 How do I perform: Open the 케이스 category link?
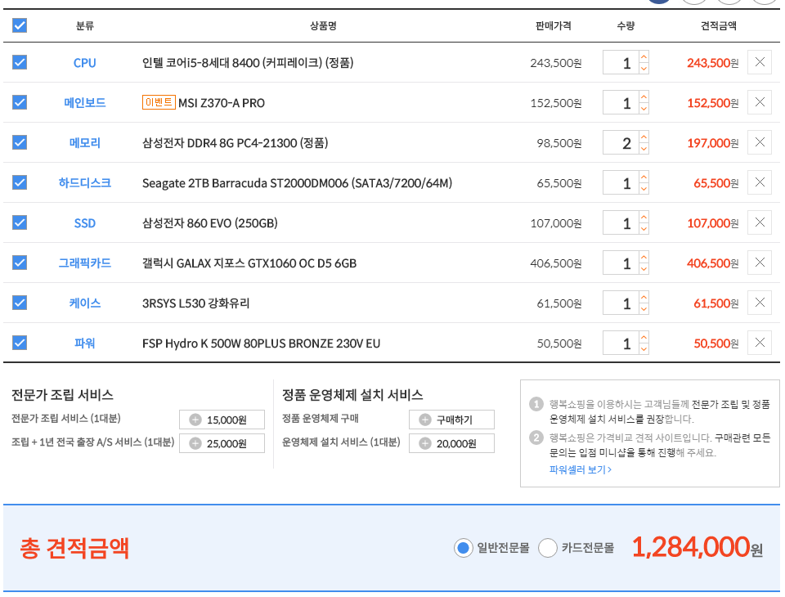click(84, 303)
